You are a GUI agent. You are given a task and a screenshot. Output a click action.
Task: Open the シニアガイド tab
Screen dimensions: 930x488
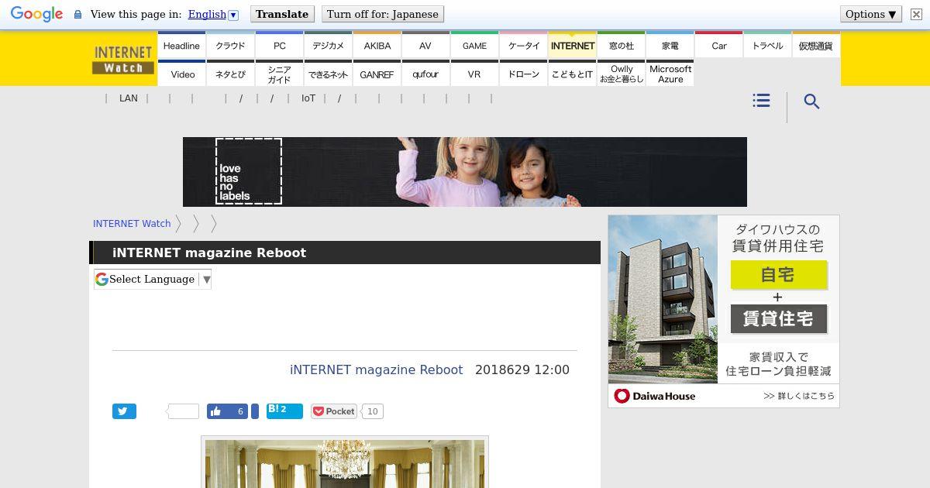[279, 74]
